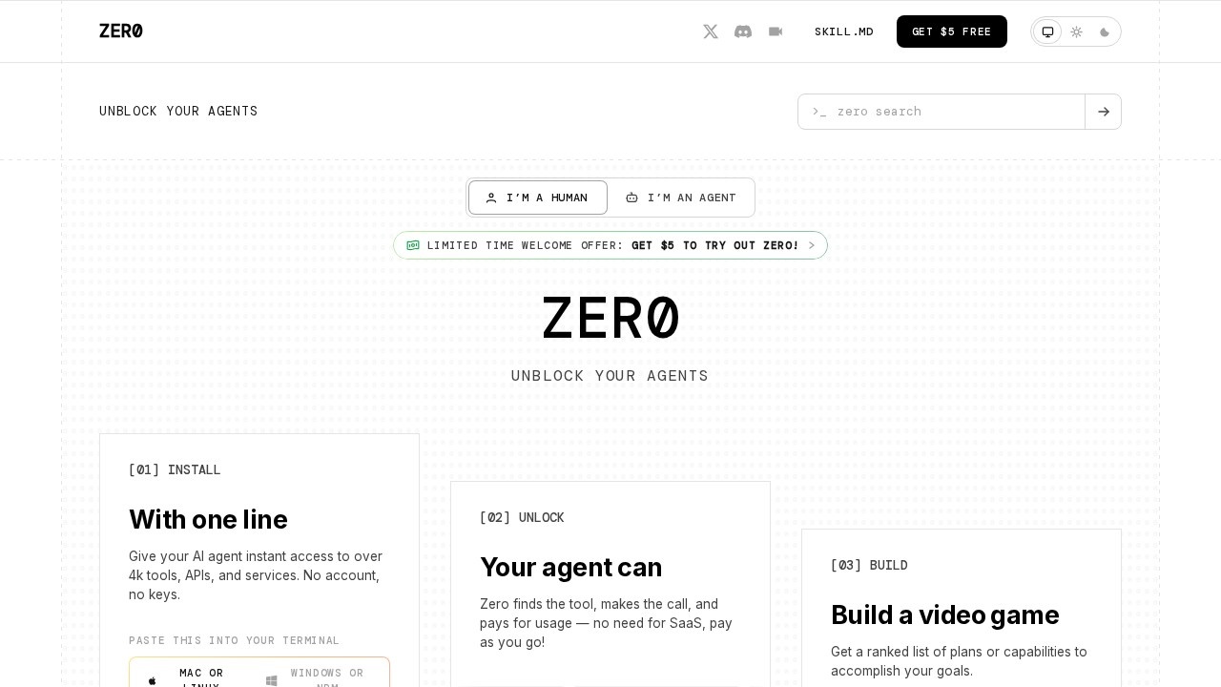The image size is (1221, 687).
Task: Click the [02] UNLOCK label
Action: (x=522, y=517)
